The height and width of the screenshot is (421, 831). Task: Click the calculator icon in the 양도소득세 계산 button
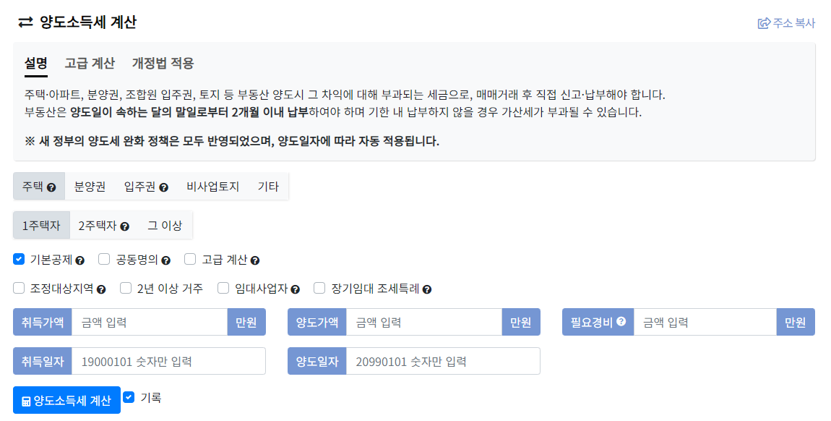click(x=25, y=399)
